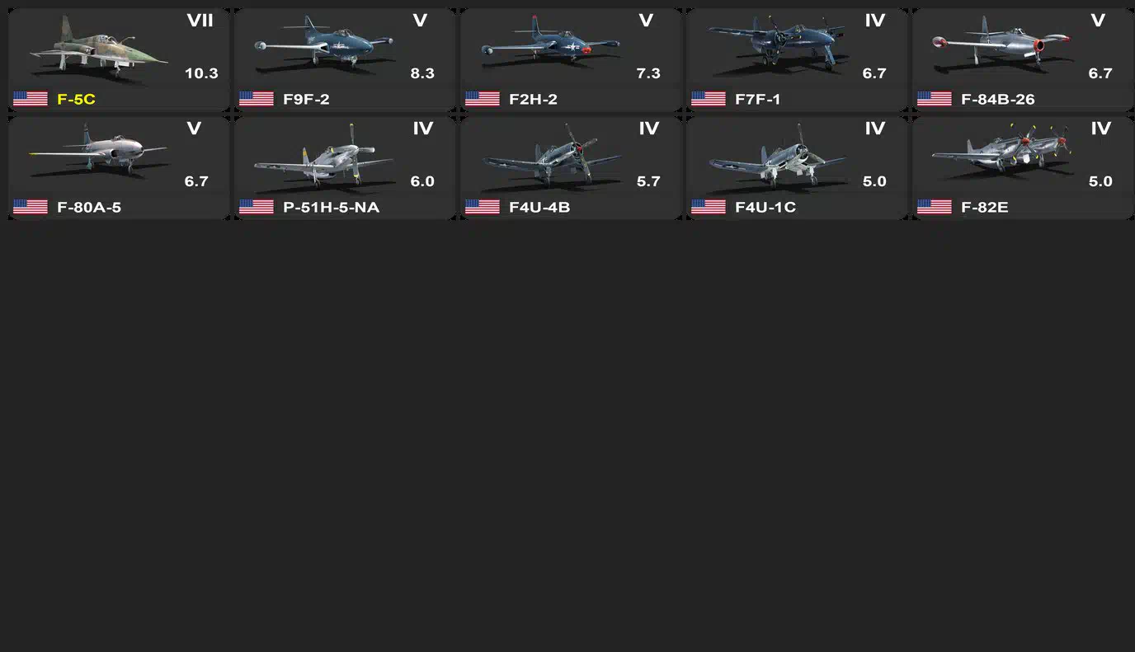Select the F4U-1C aircraft image

[x=777, y=154]
